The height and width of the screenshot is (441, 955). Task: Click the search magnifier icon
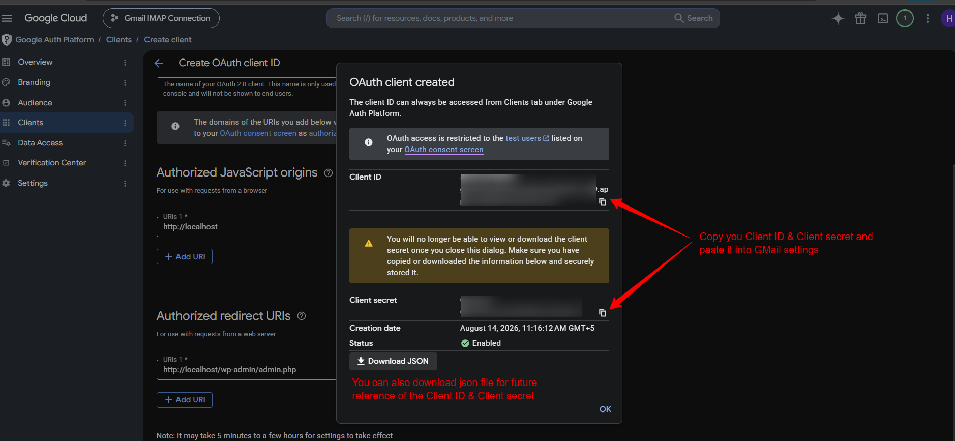click(679, 18)
